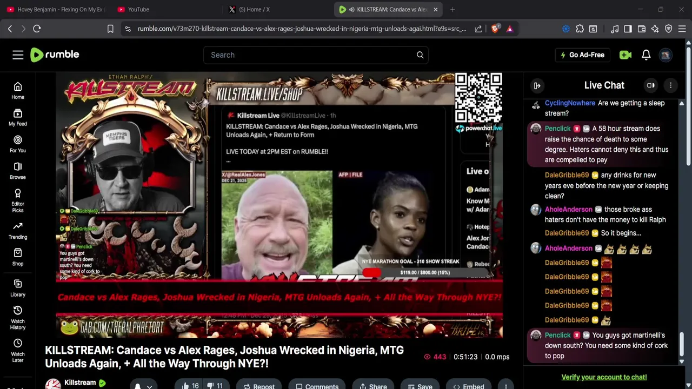Open the browser main menu
The image size is (692, 389).
[682, 29]
